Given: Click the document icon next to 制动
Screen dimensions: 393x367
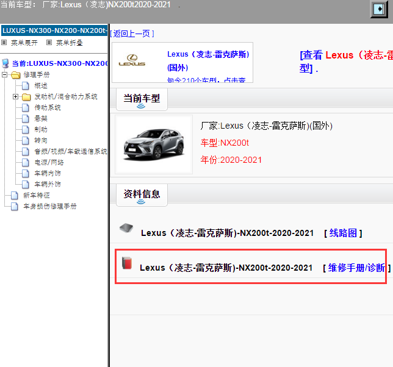Looking at the screenshot, I should point(25,130).
